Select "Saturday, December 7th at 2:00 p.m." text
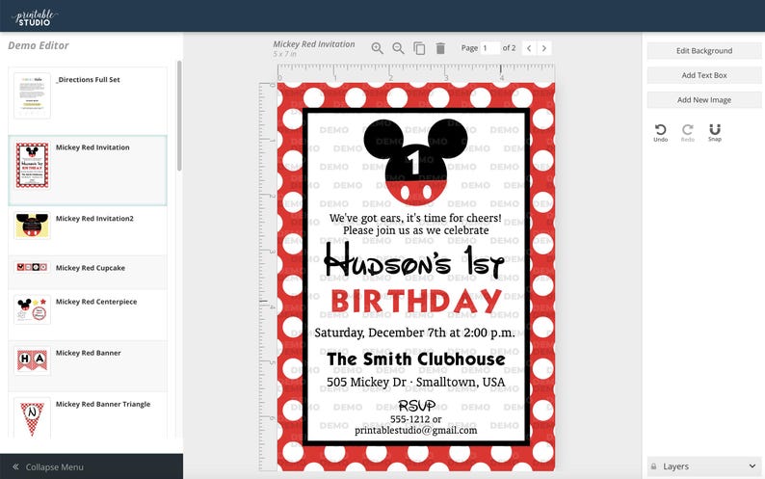The height and width of the screenshot is (479, 765). point(414,333)
